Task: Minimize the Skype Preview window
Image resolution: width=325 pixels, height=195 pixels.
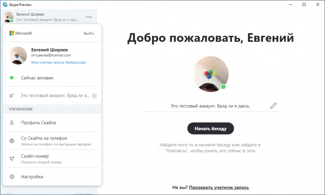Action: 290,4
